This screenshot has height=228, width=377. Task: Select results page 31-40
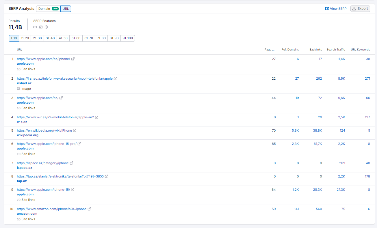[x=50, y=38]
